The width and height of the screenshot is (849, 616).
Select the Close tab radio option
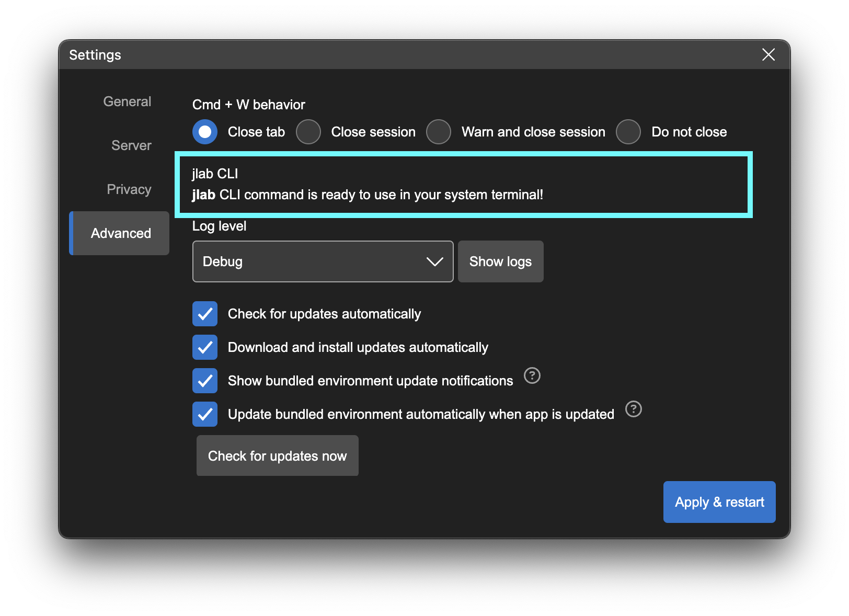pyautogui.click(x=205, y=132)
